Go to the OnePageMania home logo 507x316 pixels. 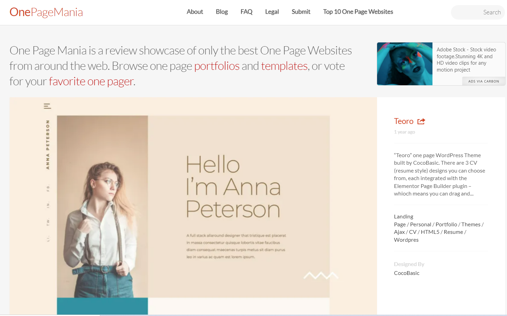[x=46, y=12]
